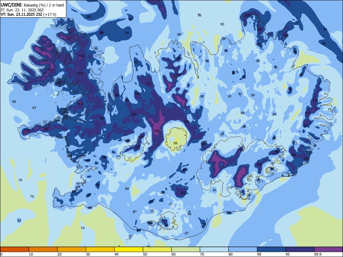
Task: Click the 90–95% dark blue legend swatch
Action: 271,249
